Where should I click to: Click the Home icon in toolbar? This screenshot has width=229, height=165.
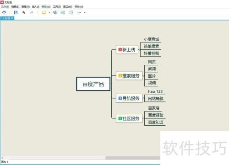[4, 12]
